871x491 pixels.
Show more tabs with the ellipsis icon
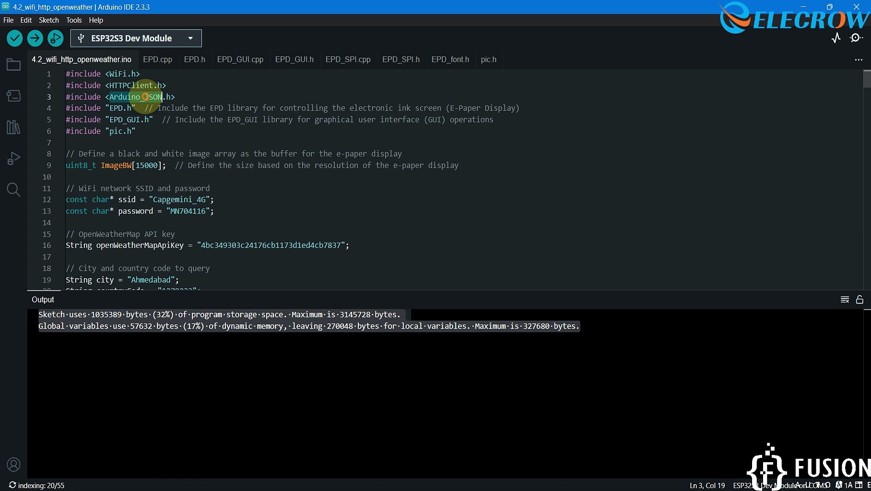859,59
